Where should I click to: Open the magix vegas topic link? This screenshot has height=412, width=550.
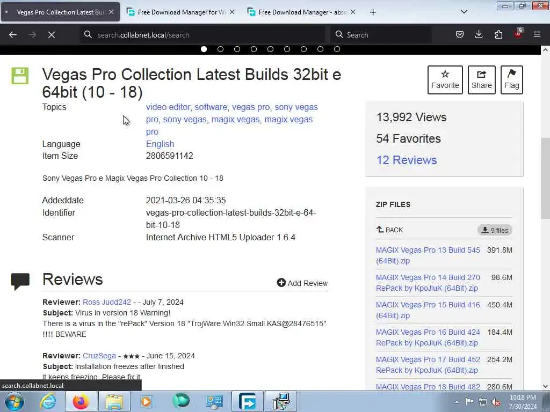(x=235, y=119)
